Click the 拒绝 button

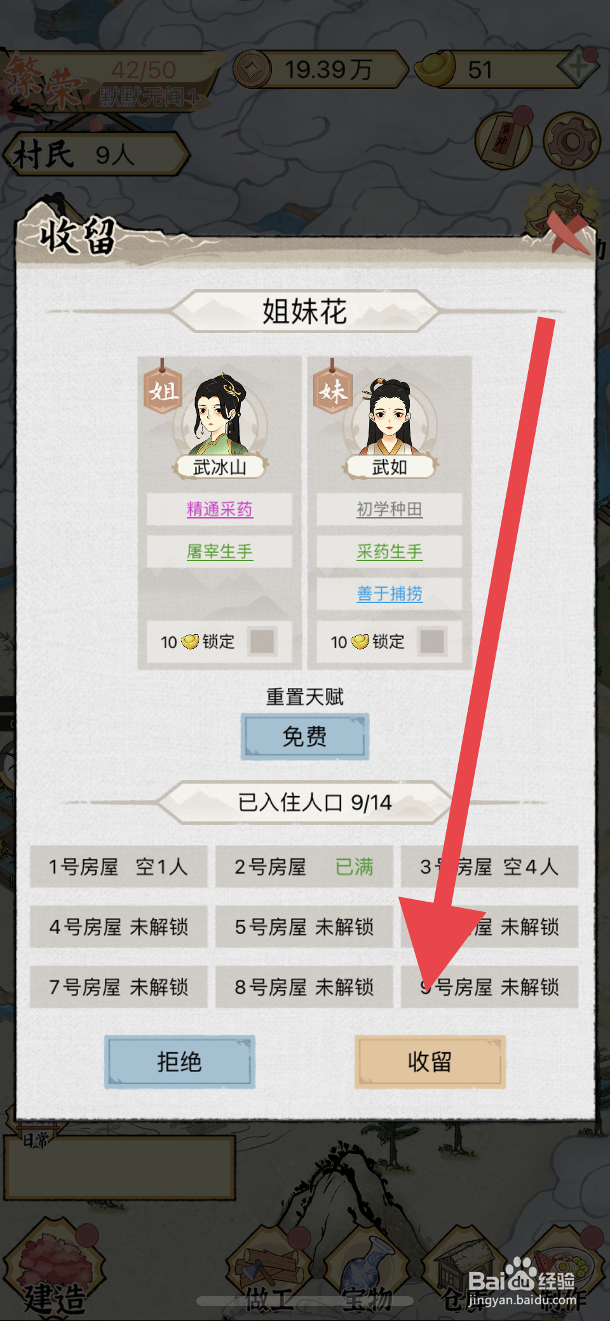point(180,1062)
